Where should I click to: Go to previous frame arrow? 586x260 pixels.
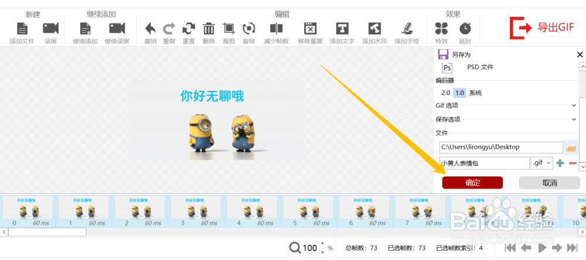[527, 248]
